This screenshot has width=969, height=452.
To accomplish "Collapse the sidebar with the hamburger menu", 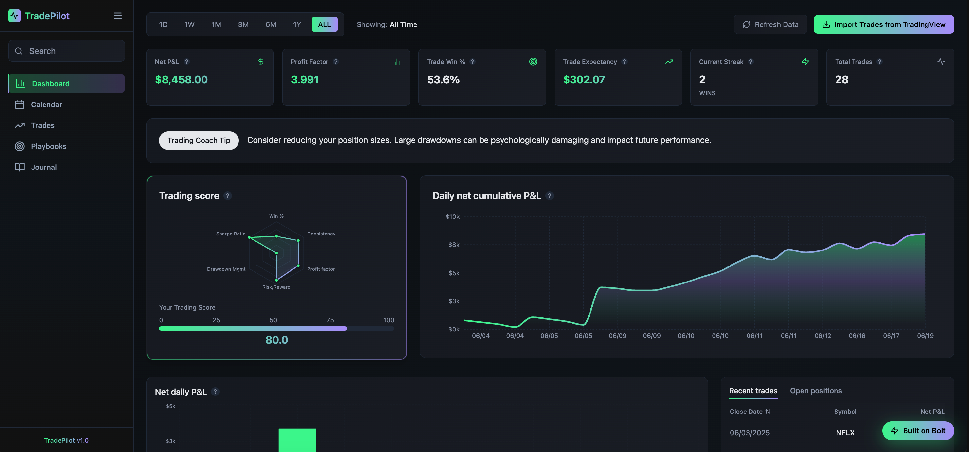I will point(117,16).
